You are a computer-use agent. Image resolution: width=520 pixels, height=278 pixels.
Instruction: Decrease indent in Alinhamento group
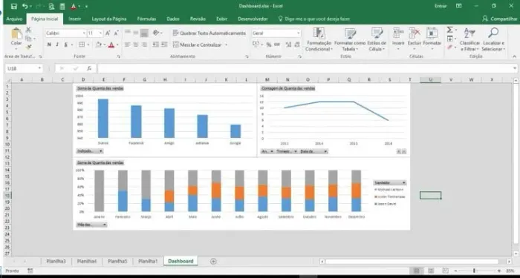(155, 44)
